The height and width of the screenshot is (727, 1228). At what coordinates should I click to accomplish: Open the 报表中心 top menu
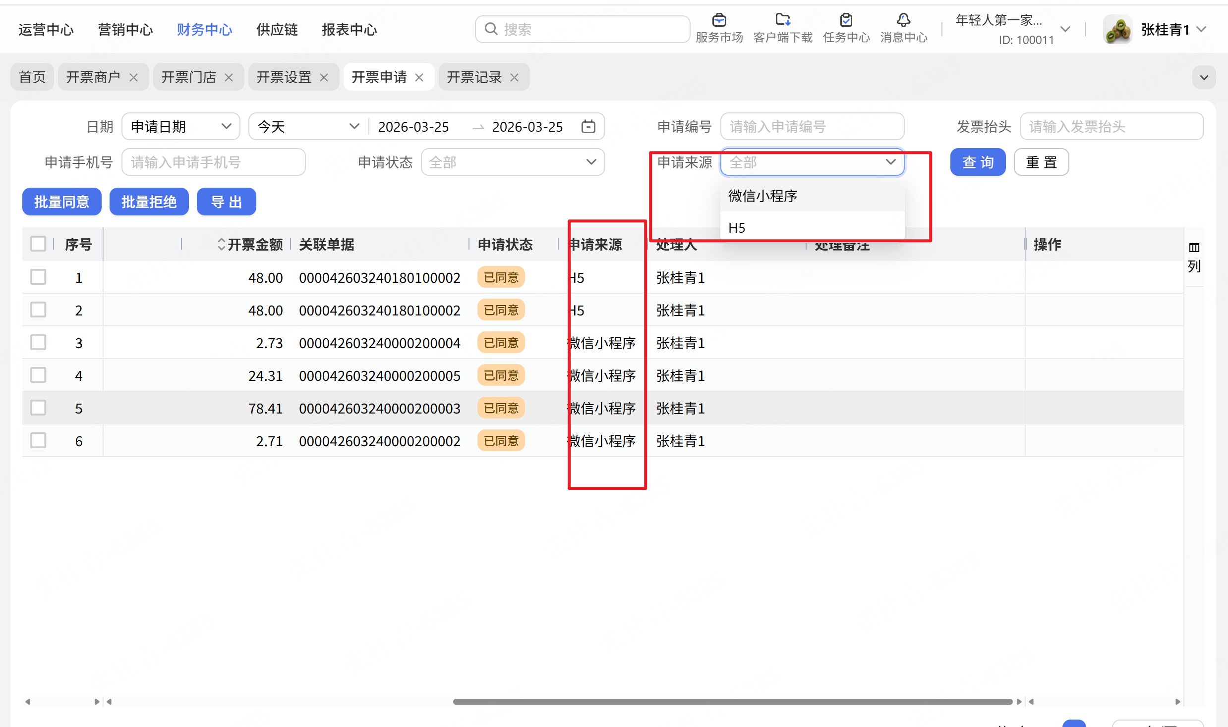tap(349, 30)
